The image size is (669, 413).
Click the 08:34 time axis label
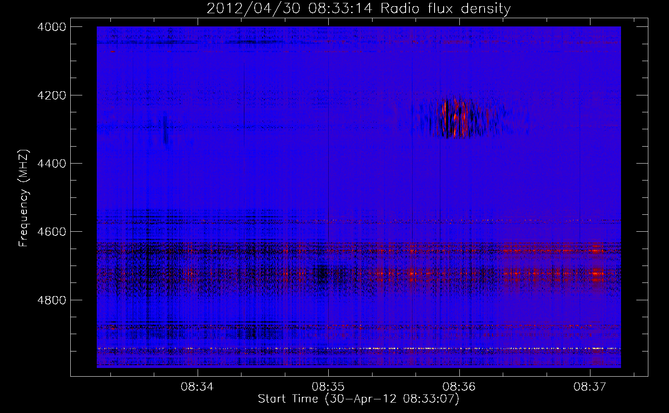click(x=197, y=387)
